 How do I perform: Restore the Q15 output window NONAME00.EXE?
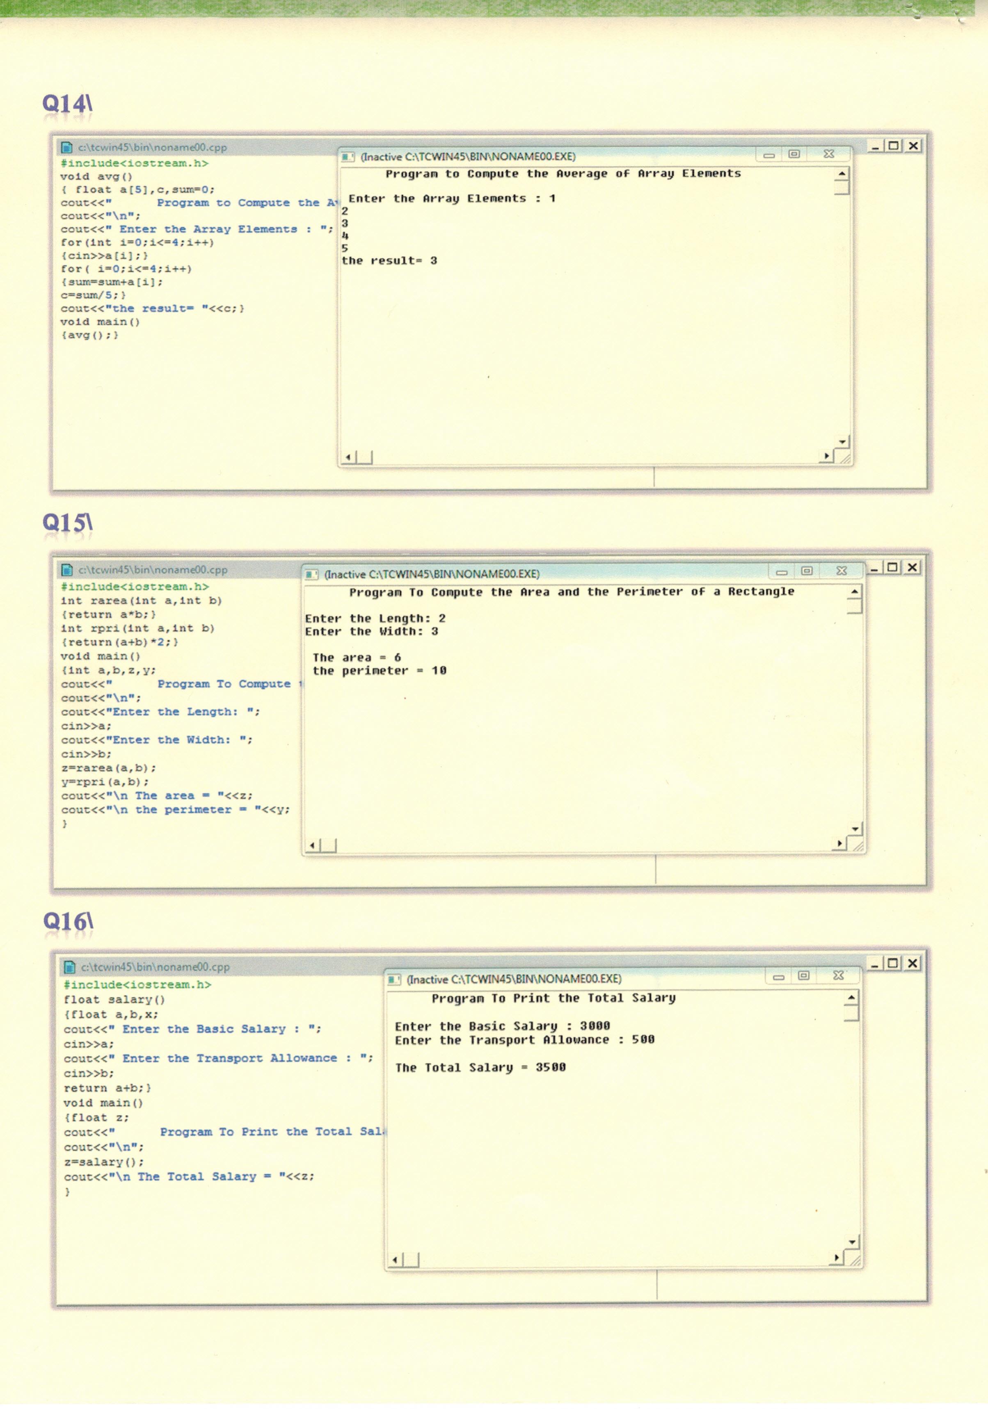[807, 571]
